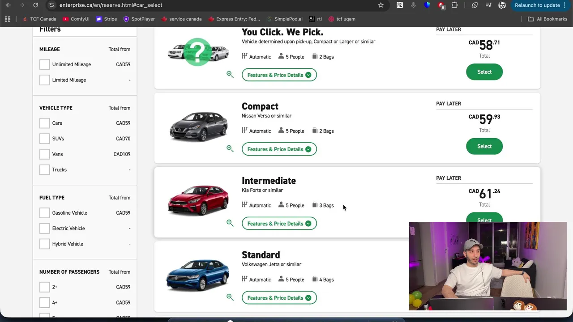Check the 2+ passengers filter
Image resolution: width=573 pixels, height=322 pixels.
(45, 287)
